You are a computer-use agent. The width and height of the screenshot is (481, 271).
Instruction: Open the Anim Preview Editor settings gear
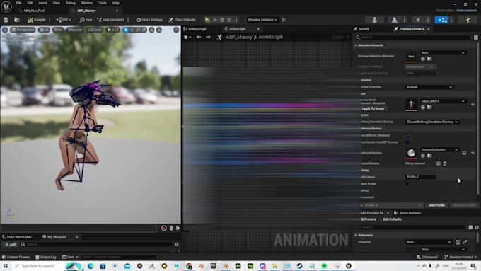[x=477, y=227]
